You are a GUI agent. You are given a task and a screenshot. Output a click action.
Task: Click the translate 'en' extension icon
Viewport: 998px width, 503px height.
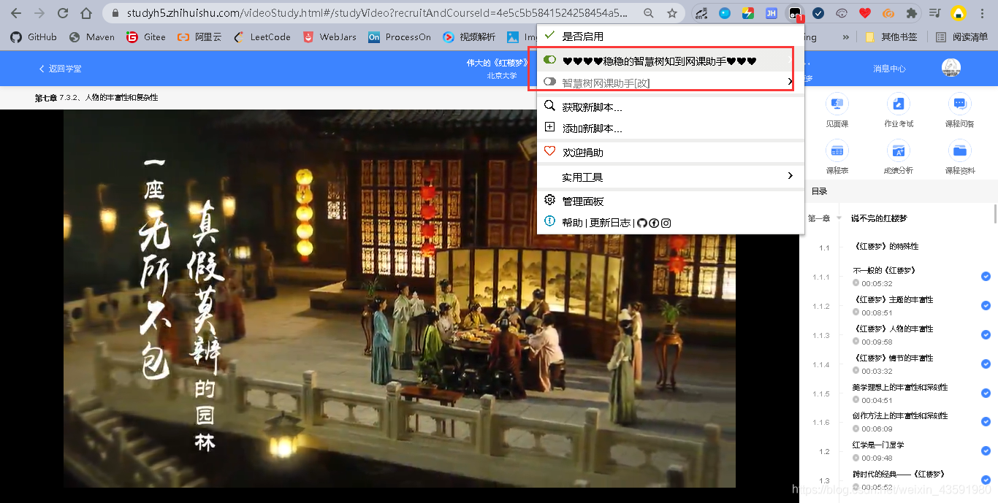point(701,13)
